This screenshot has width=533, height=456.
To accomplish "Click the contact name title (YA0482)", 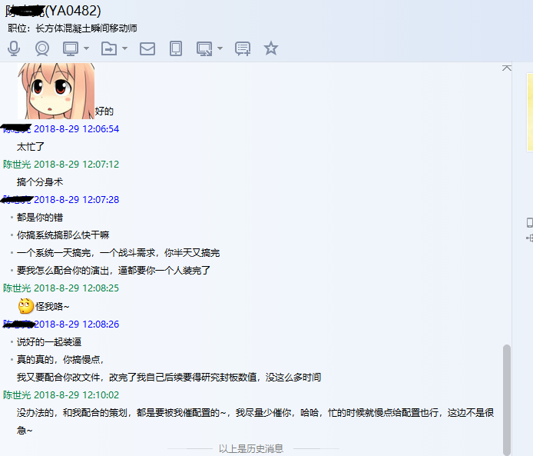I will [x=53, y=11].
